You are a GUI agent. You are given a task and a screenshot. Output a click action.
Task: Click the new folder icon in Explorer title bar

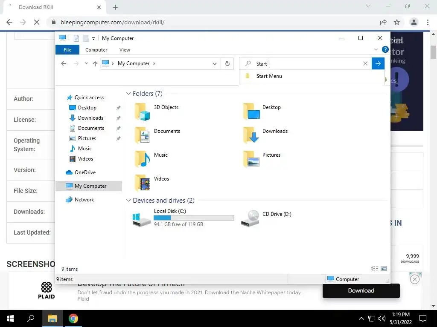coord(86,38)
